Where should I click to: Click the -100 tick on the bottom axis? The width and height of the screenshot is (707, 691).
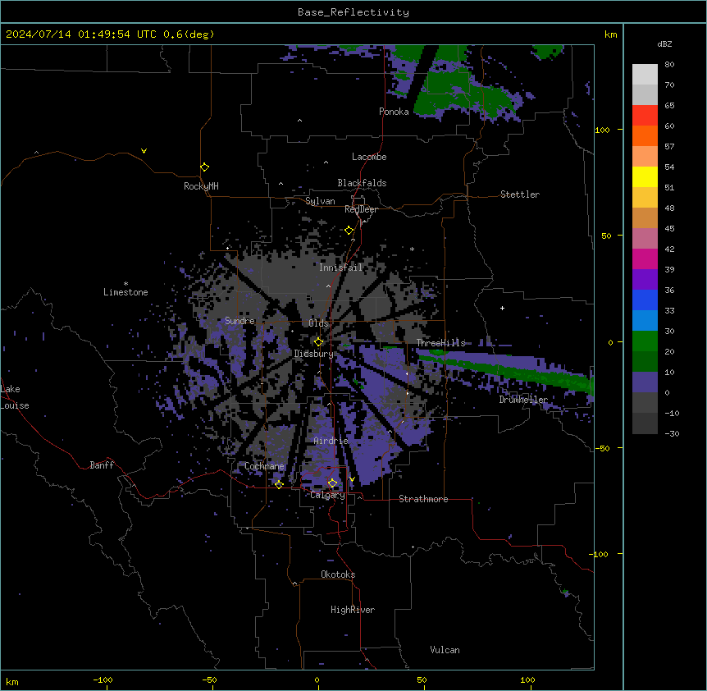coord(103,680)
